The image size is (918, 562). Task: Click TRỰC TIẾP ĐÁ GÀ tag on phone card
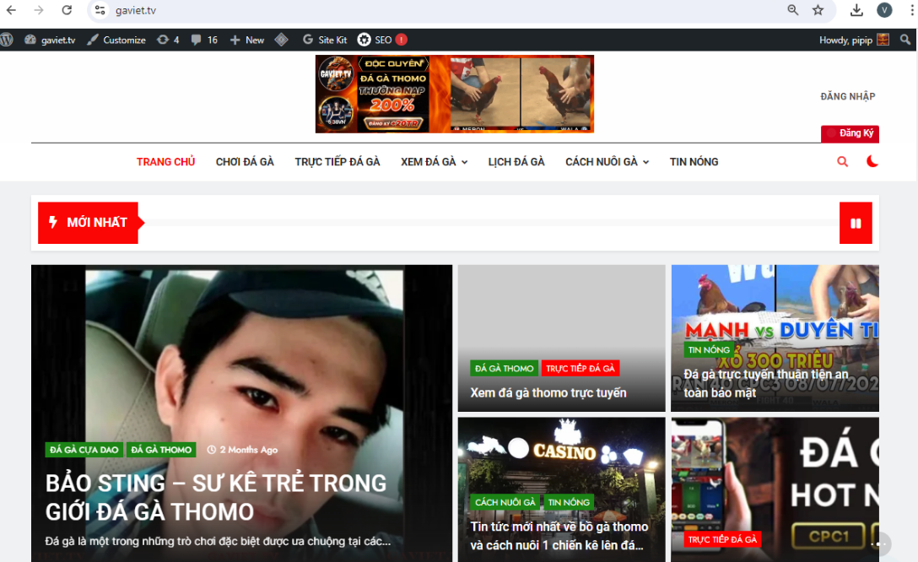pos(722,539)
